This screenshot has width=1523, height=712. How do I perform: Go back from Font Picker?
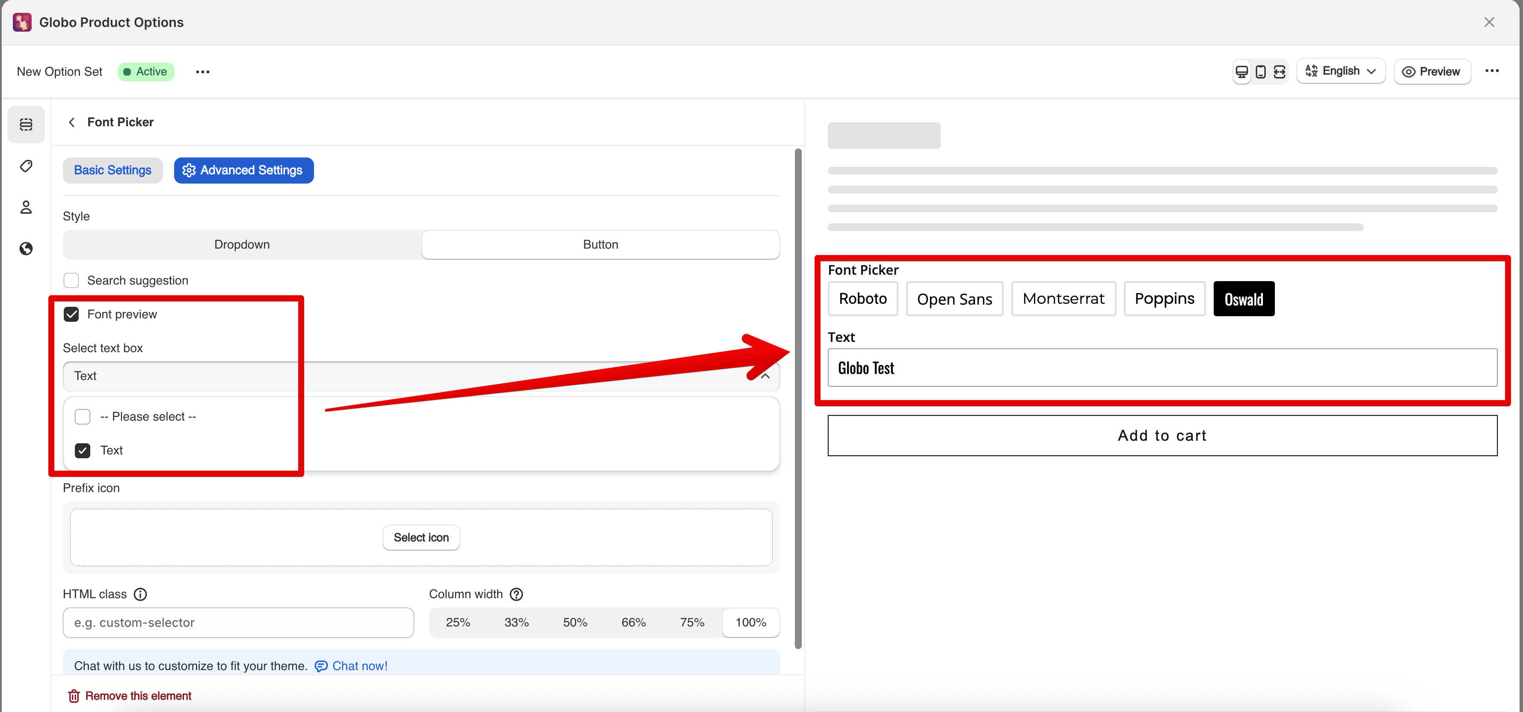click(x=72, y=122)
